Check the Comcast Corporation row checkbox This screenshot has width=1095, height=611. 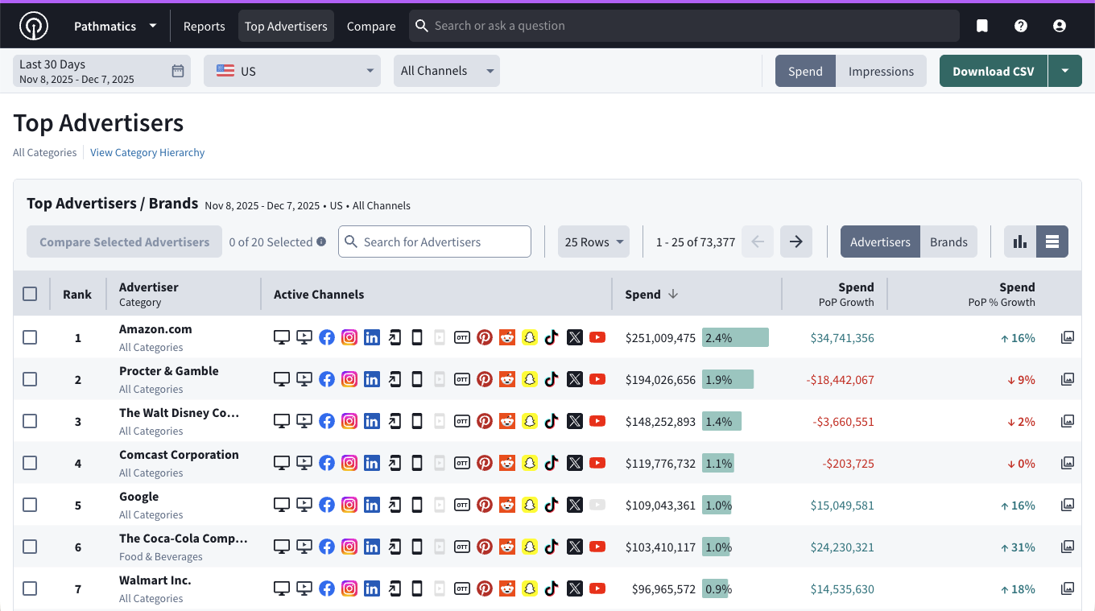(30, 463)
